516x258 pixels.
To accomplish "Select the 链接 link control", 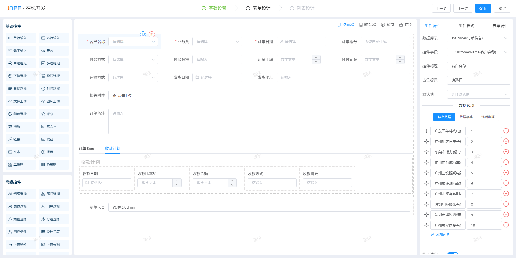I will tap(21, 139).
